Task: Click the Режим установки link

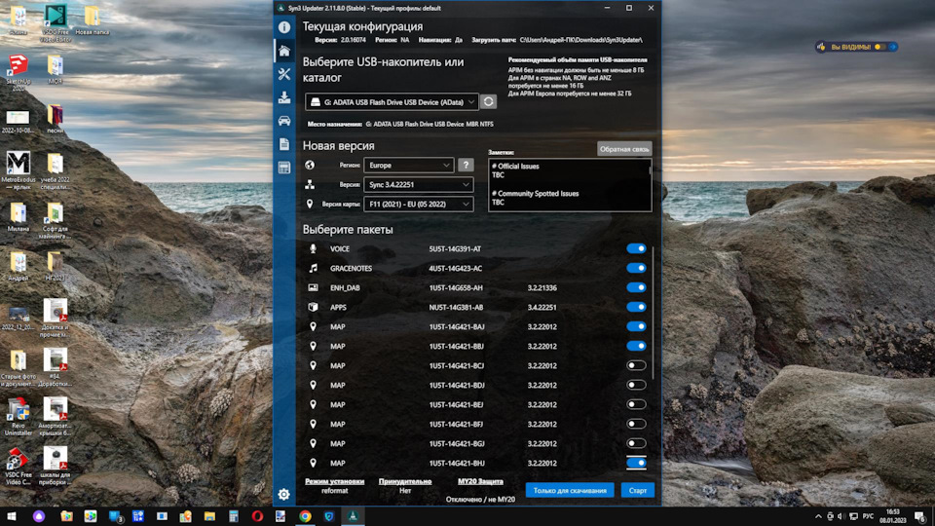Action: (x=334, y=481)
